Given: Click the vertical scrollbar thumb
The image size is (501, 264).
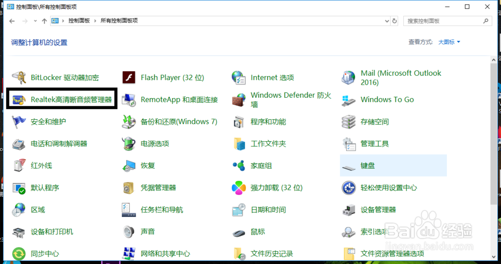Looking at the screenshot, I should [x=493, y=134].
